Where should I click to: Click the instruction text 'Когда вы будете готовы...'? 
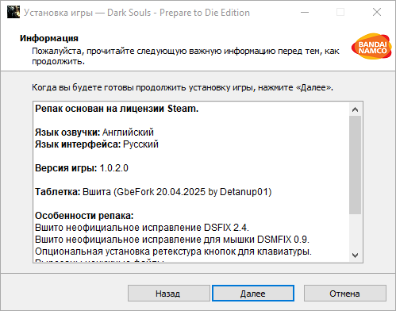coord(183,87)
